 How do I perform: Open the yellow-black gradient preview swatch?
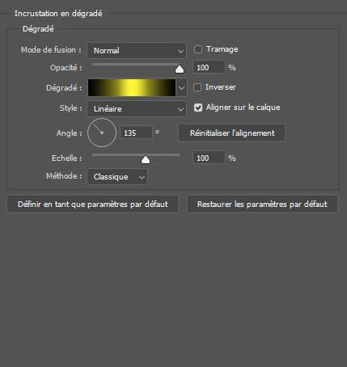tap(132, 87)
